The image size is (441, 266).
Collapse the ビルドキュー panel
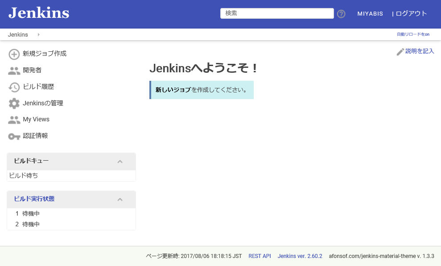[x=120, y=162]
